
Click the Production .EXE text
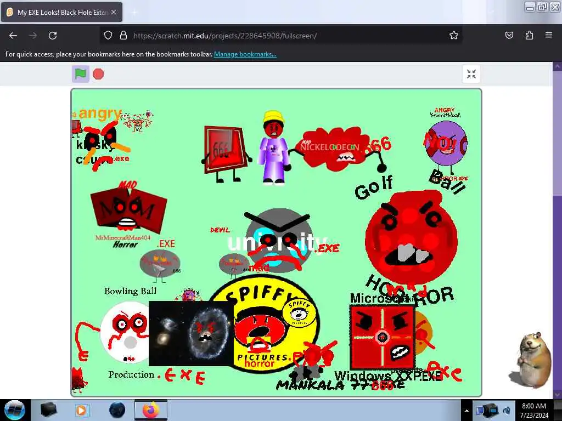point(156,376)
